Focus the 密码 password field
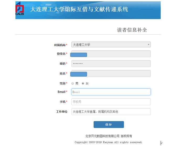 (x=111, y=64)
